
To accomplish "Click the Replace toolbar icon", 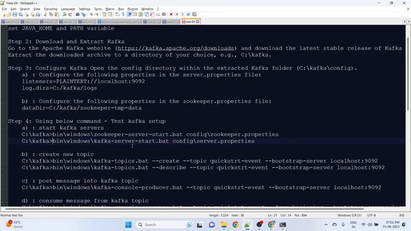I will pyautogui.click(x=83, y=14).
